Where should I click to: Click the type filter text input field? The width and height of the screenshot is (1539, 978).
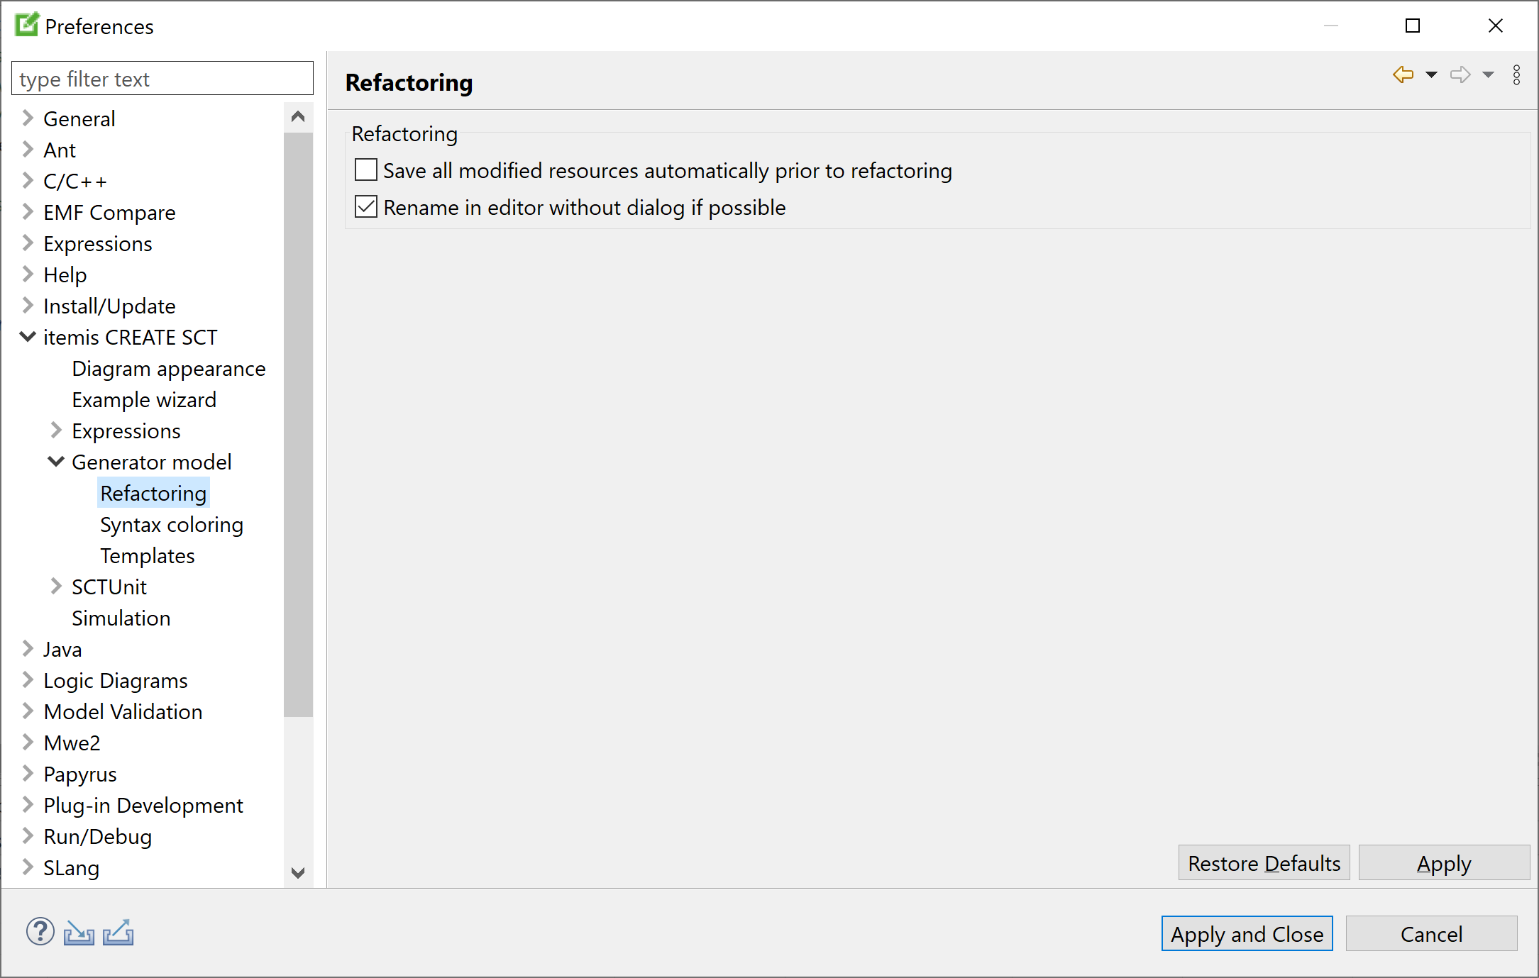tap(162, 79)
